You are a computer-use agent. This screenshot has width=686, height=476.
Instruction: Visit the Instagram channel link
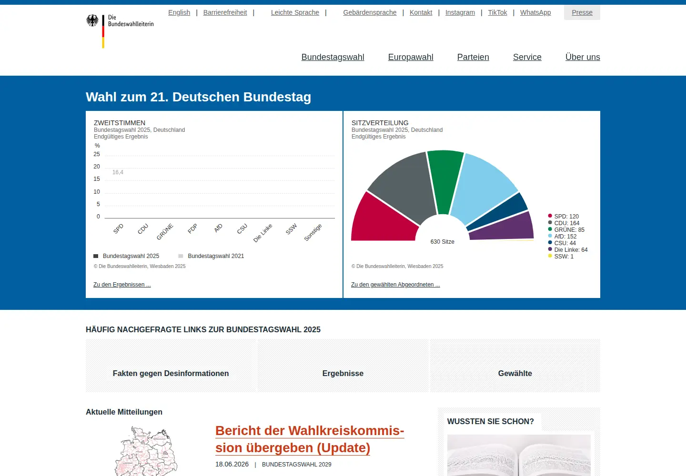[460, 12]
